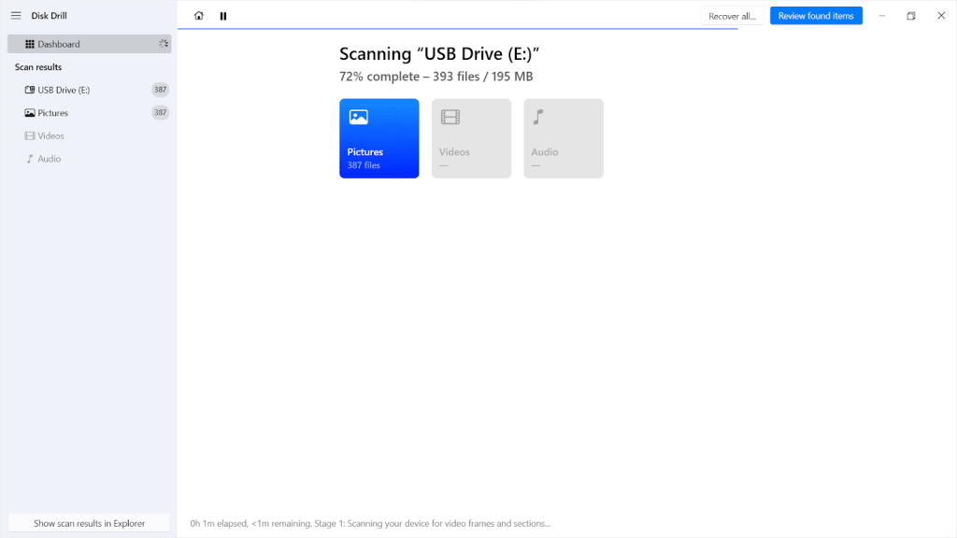Click the scan status text at bottom

tap(370, 523)
